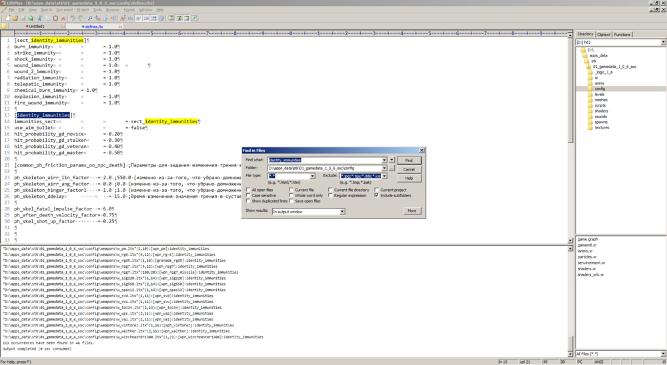This screenshot has height=365, width=667.
Task: Switch to the Cliptext tab
Action: (603, 34)
